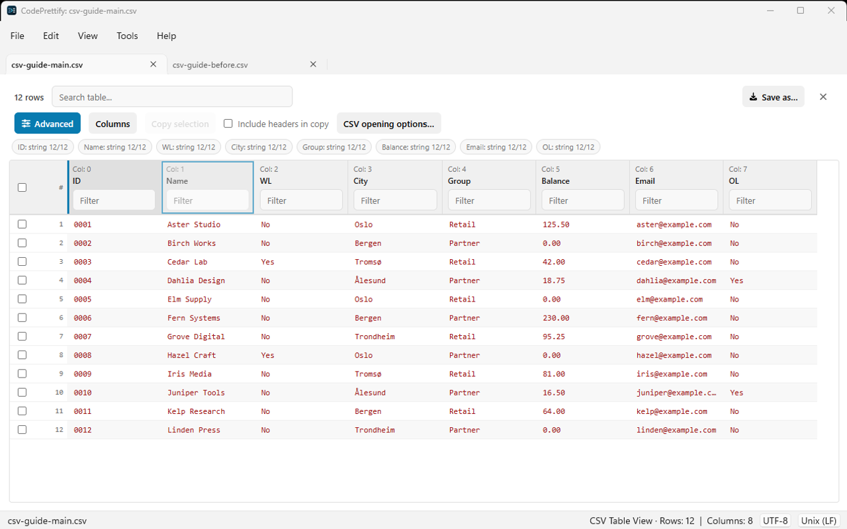Click the email 'grove@example.com'
847x529 pixels.
(674, 337)
